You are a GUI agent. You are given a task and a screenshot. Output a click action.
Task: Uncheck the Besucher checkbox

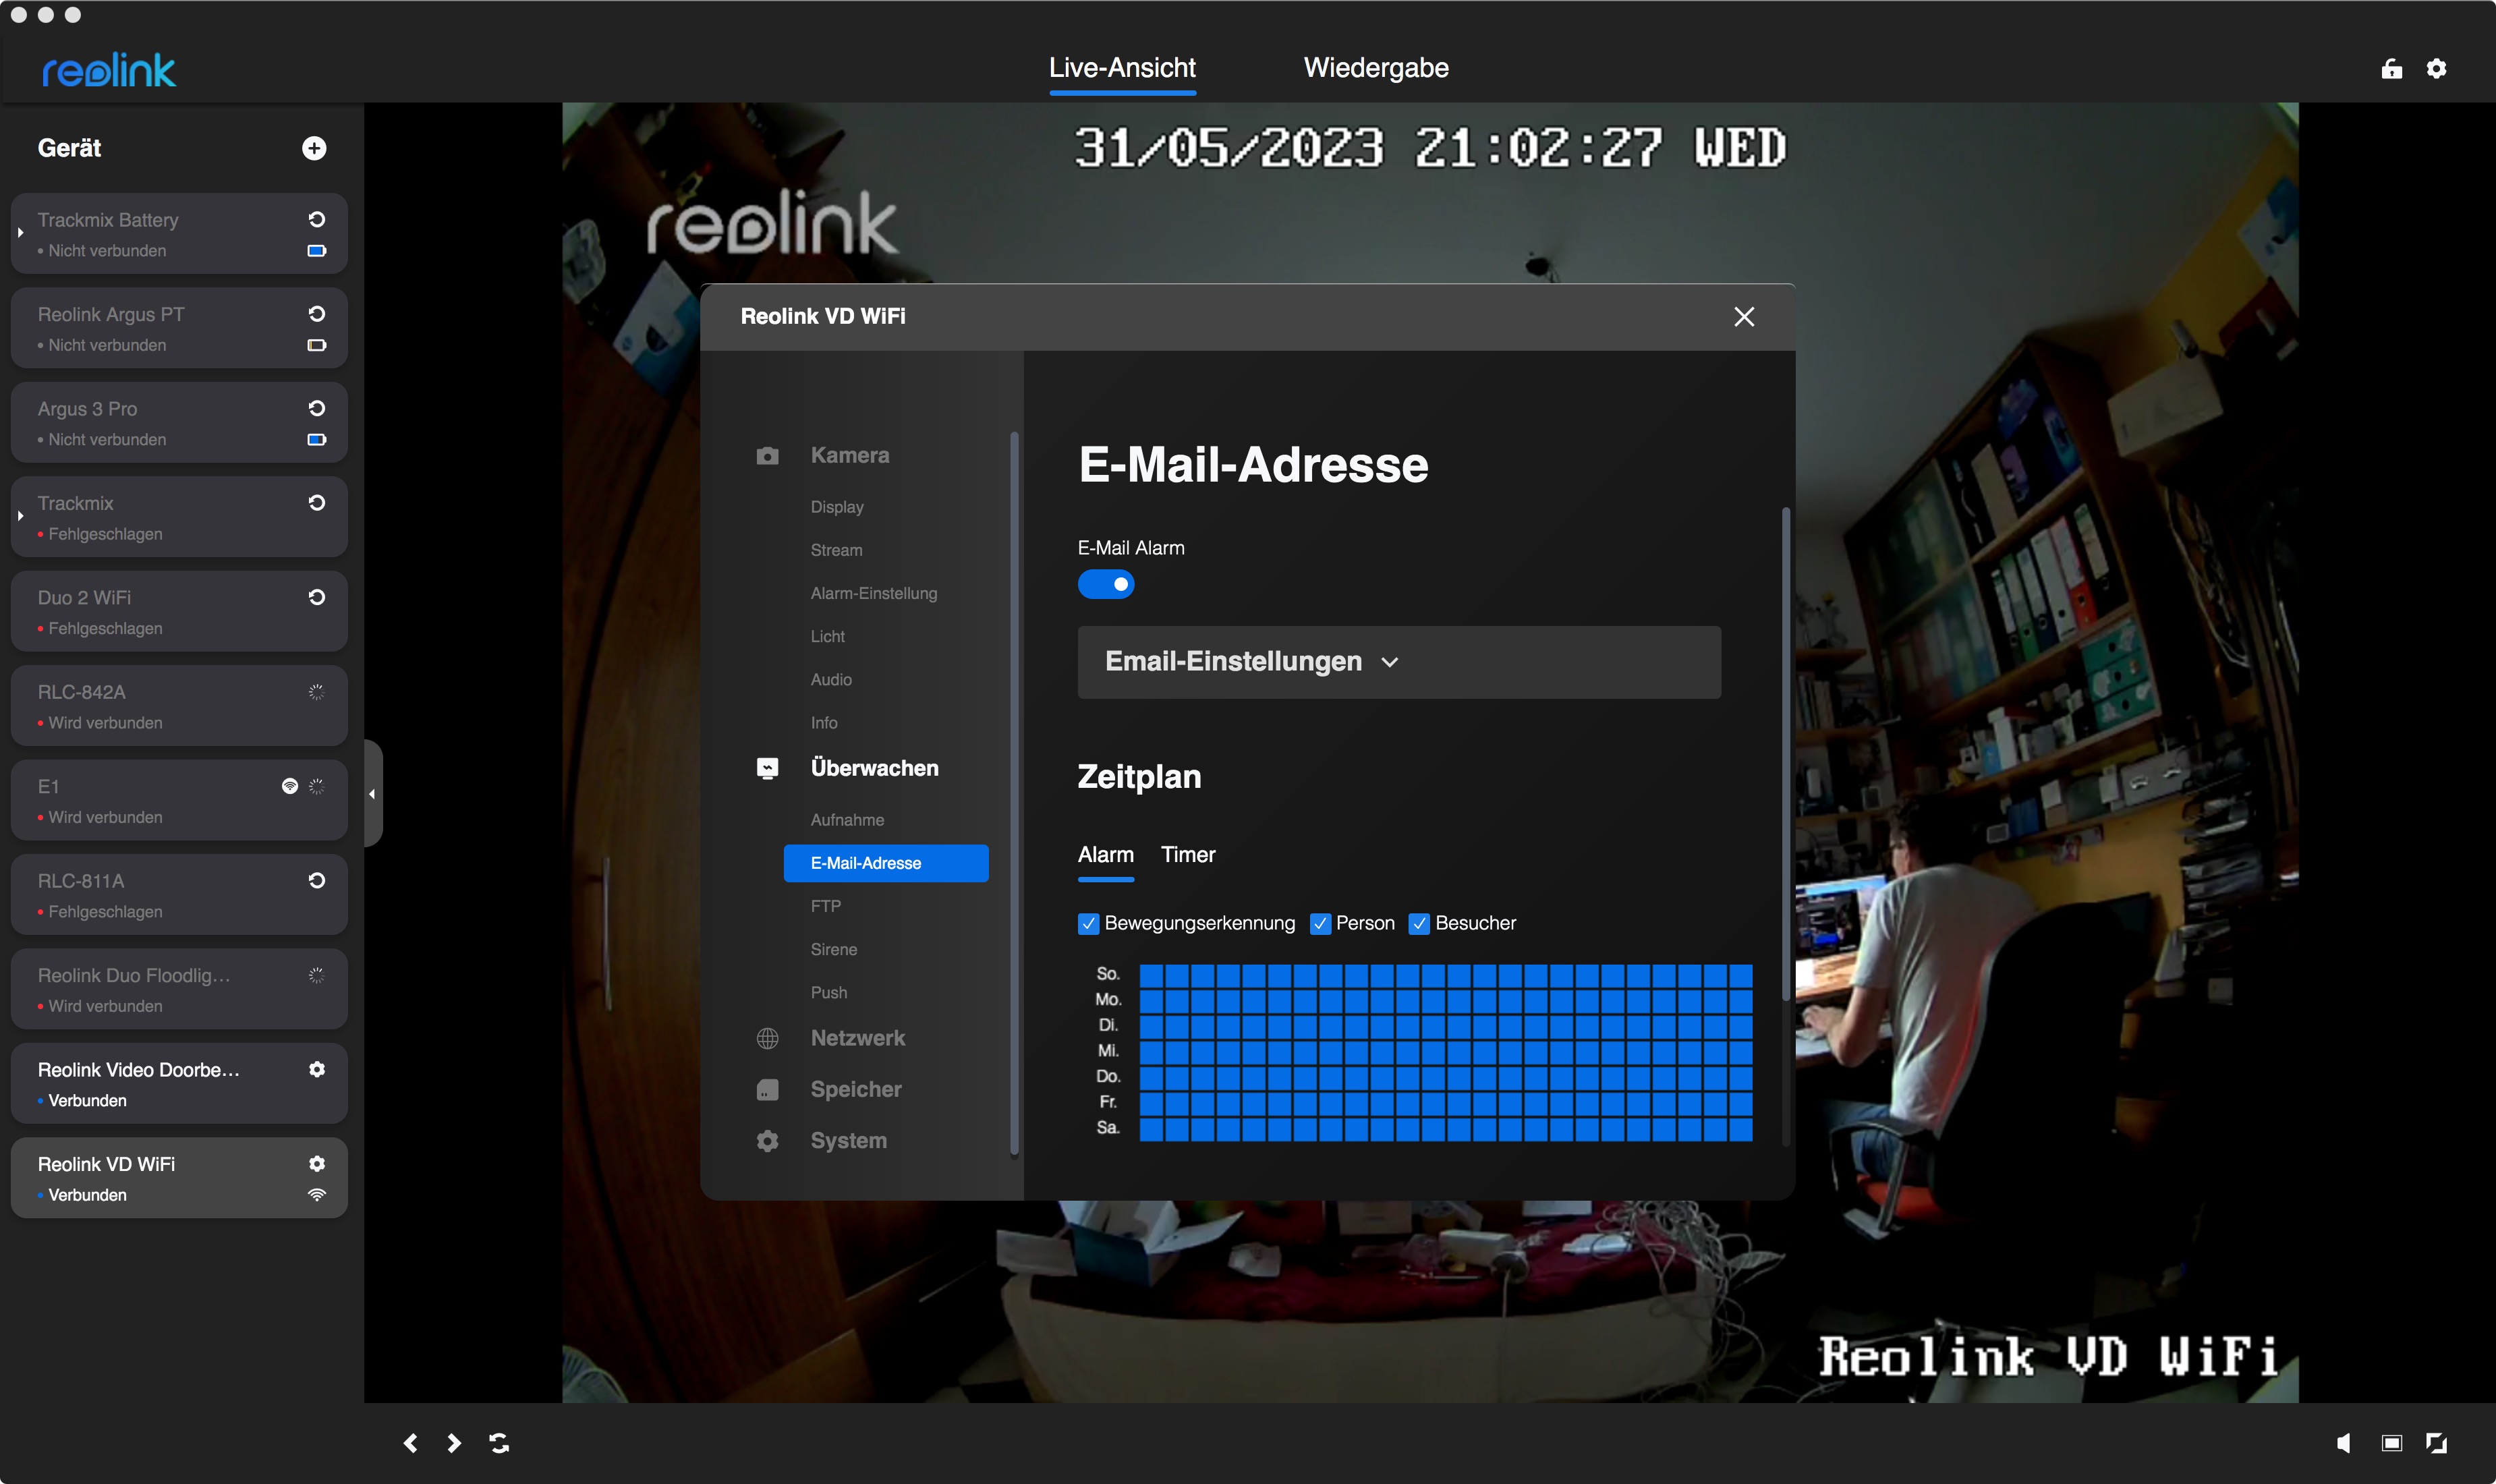pos(1419,923)
